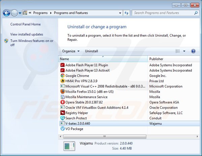Select Adobe Flash Player 13 ActiveX name
This screenshot has height=156, width=202.
pos(88,70)
